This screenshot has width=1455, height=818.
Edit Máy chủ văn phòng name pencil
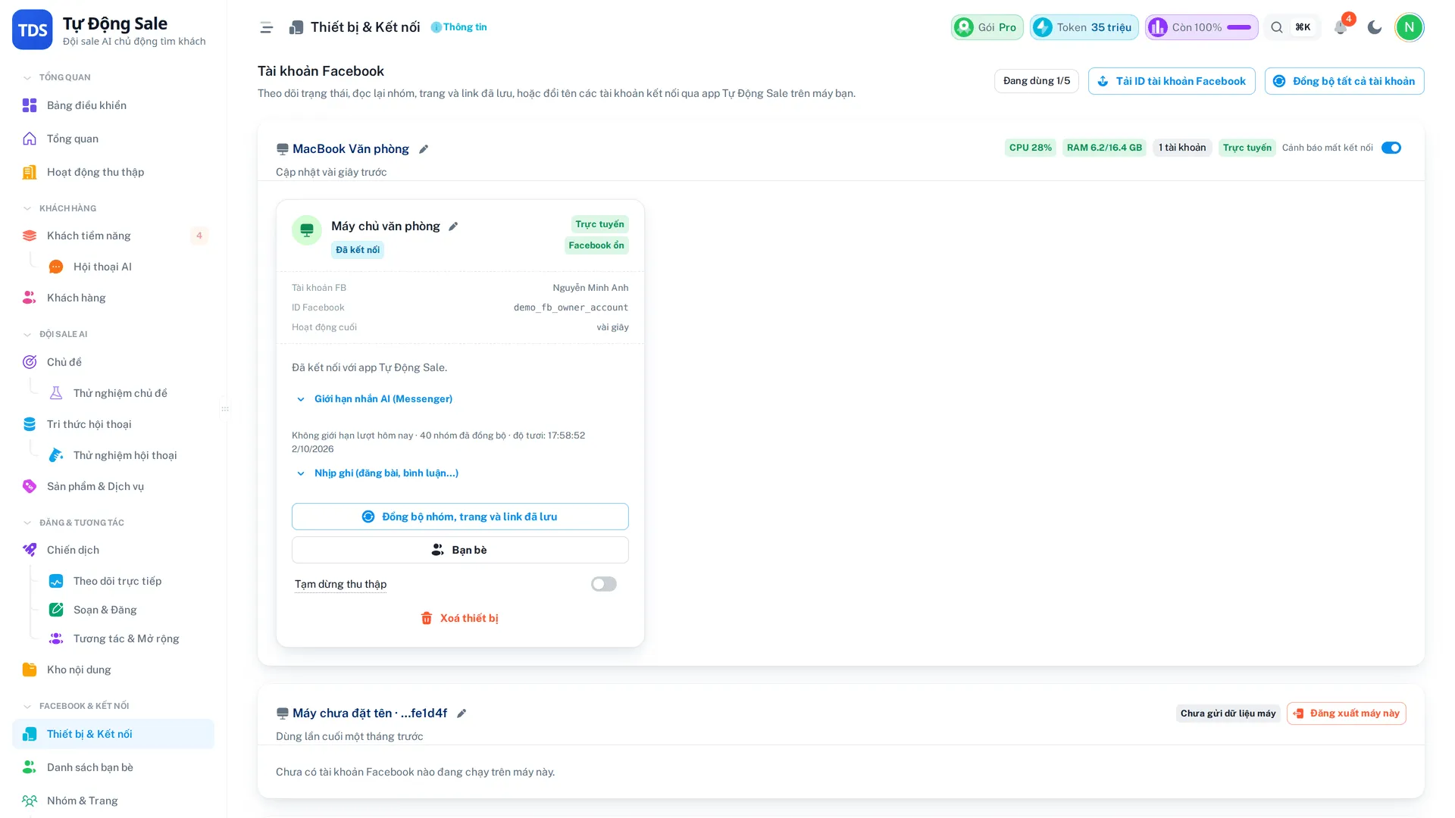point(453,226)
